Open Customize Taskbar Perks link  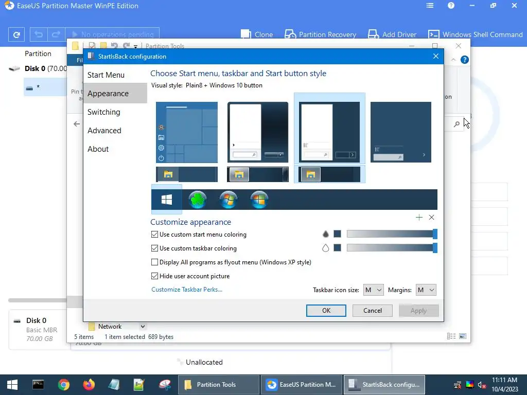(187, 290)
